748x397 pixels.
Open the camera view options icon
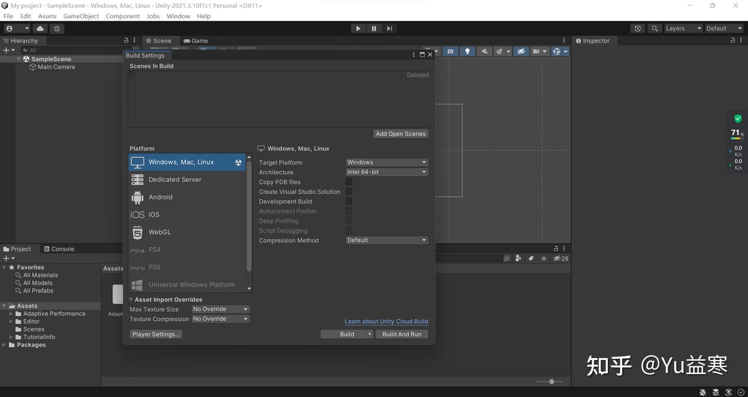536,51
